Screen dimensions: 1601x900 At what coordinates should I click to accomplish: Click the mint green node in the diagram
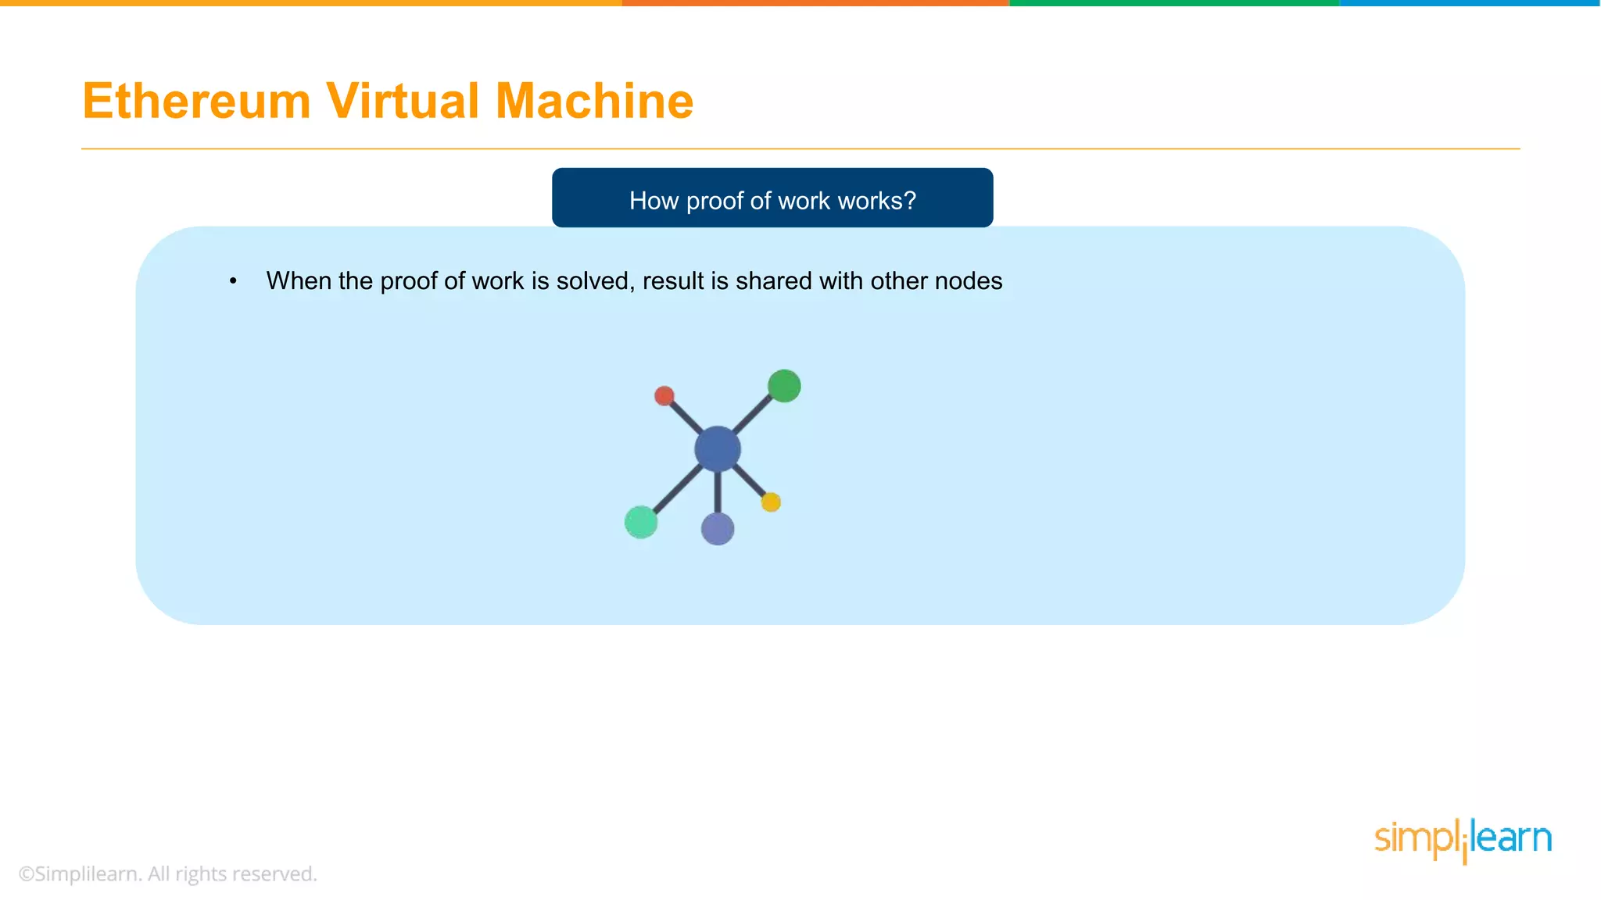(x=641, y=522)
